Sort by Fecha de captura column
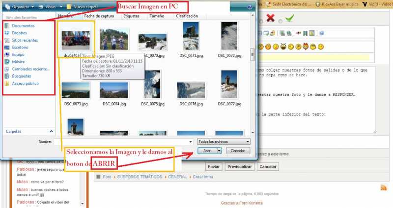 [x=99, y=16]
